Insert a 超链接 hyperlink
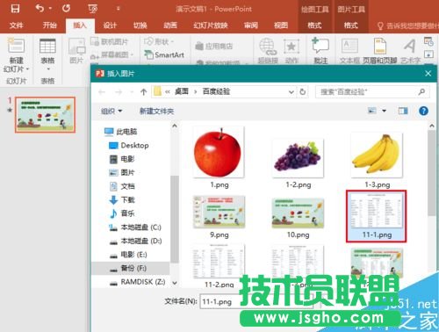 tap(268, 51)
